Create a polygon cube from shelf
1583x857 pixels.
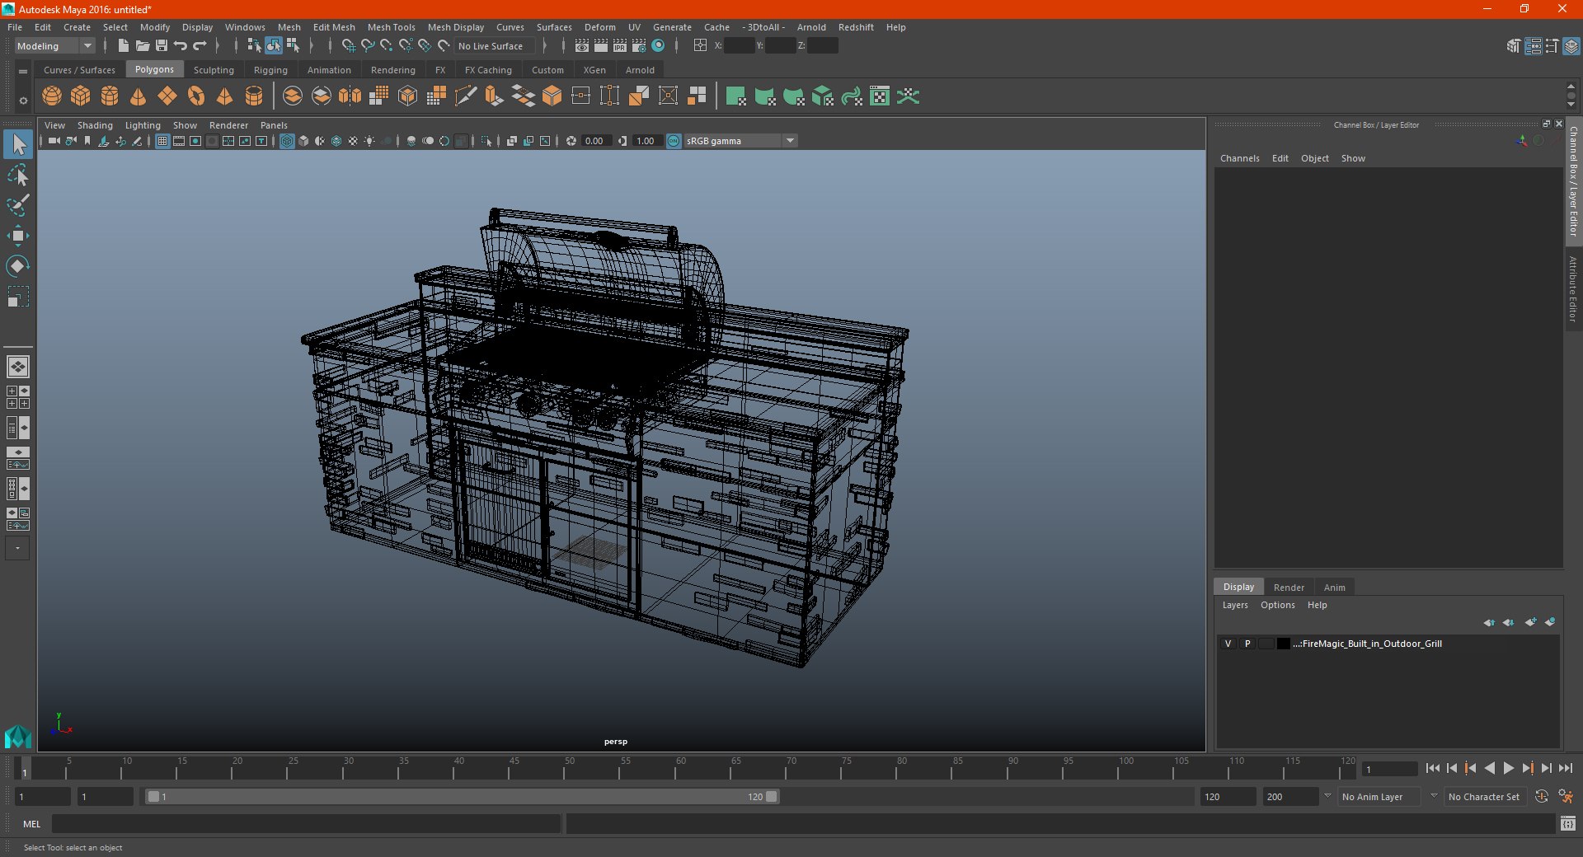[81, 96]
